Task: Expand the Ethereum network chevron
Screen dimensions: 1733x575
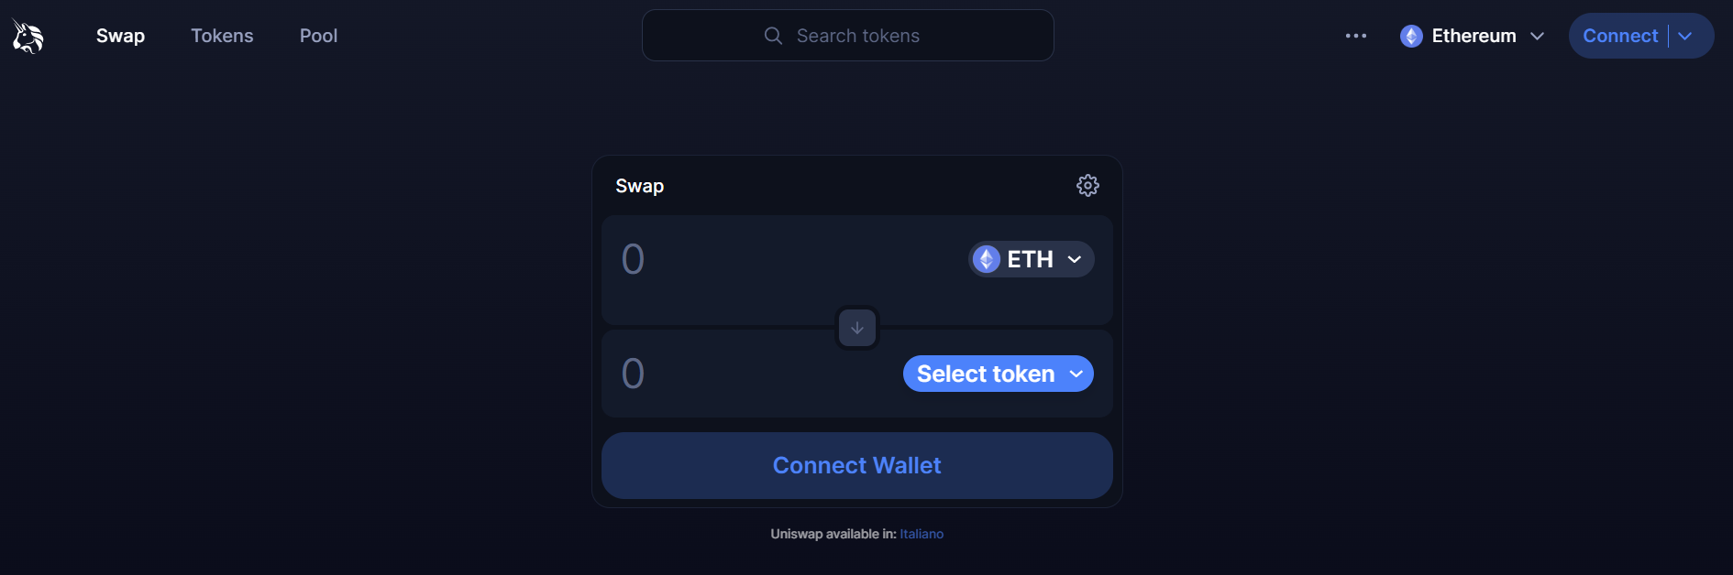Action: pyautogui.click(x=1538, y=36)
